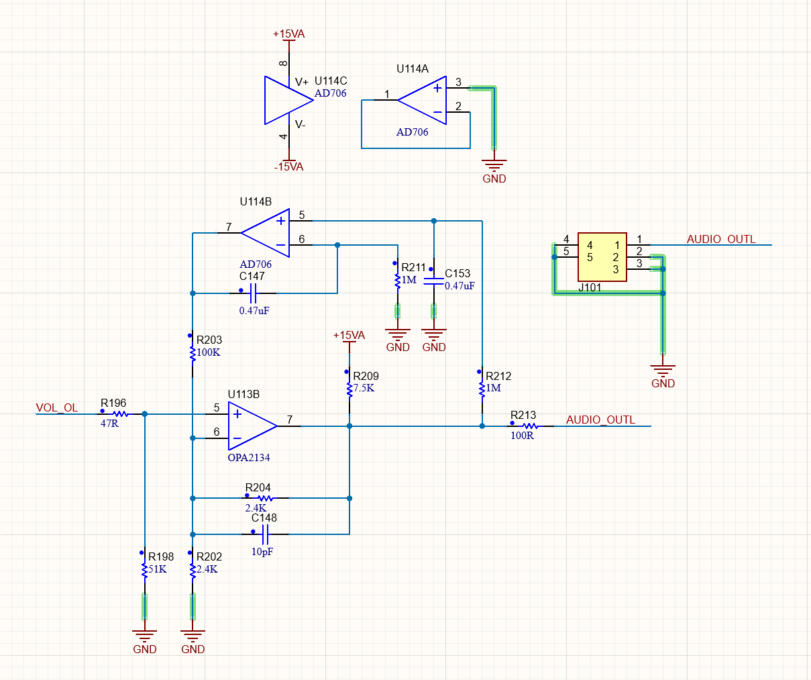Click the U114A designator text
The image size is (811, 680).
coord(413,68)
